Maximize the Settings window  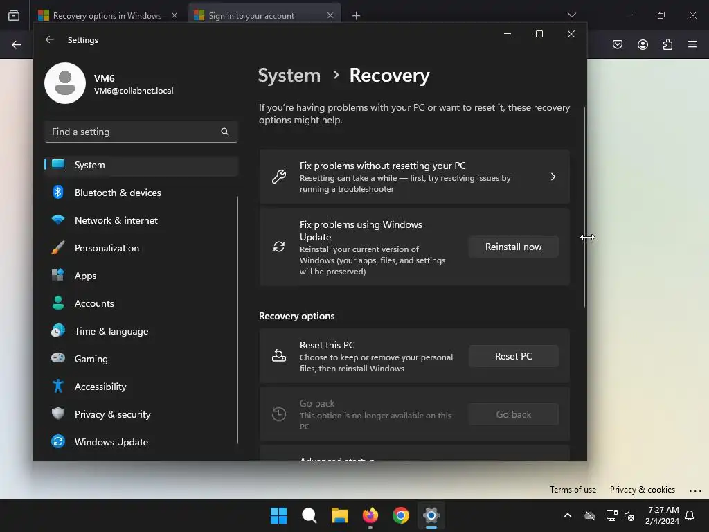(x=539, y=34)
